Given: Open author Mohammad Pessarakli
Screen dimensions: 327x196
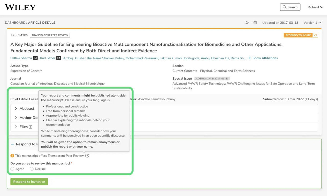Looking at the screenshot, I should point(142,58).
